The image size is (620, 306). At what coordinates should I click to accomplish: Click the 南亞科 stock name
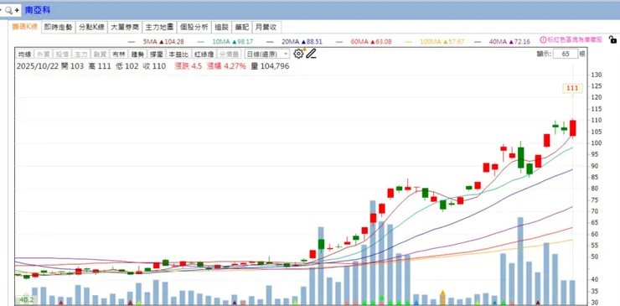click(38, 10)
